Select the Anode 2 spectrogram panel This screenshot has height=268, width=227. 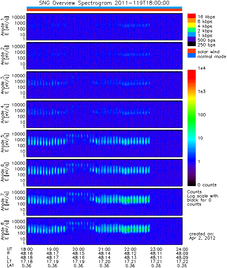coord(104,56)
